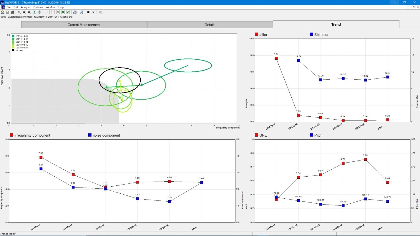Image resolution: width=420 pixels, height=236 pixels.
Task: Click the gray filled frame icon
Action: 58,12
